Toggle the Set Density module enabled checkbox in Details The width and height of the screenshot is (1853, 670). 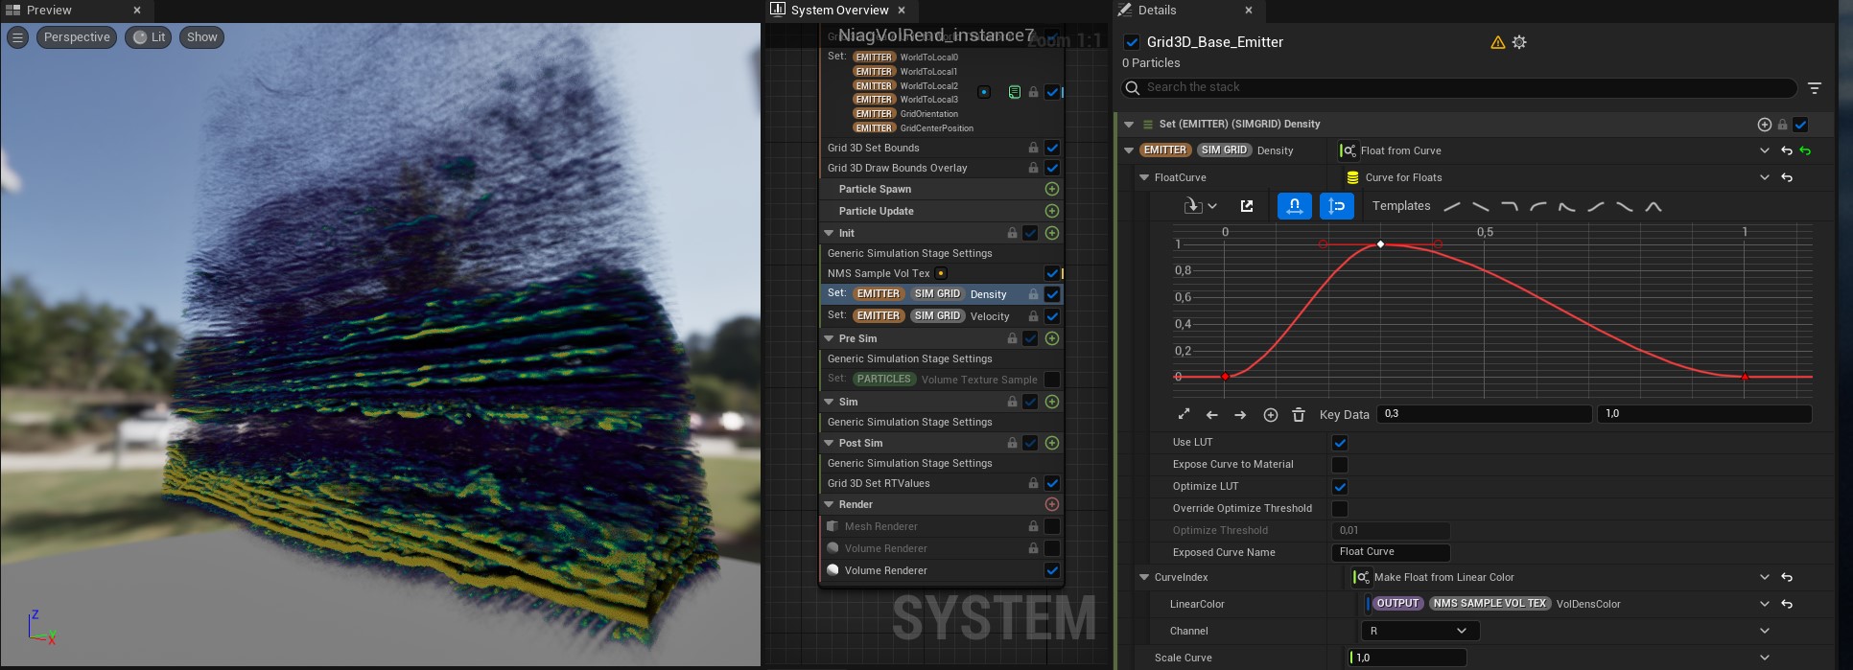1800,125
